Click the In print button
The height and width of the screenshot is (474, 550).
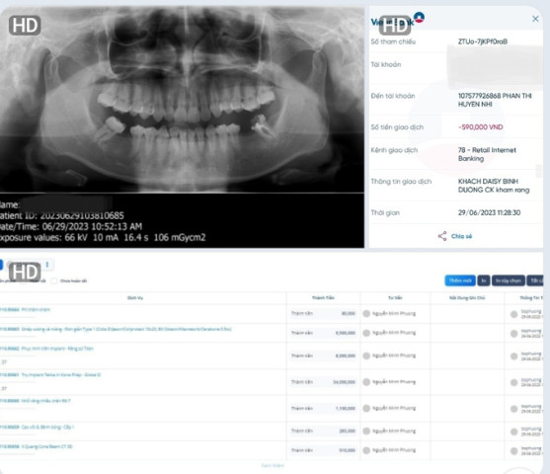[x=484, y=280]
